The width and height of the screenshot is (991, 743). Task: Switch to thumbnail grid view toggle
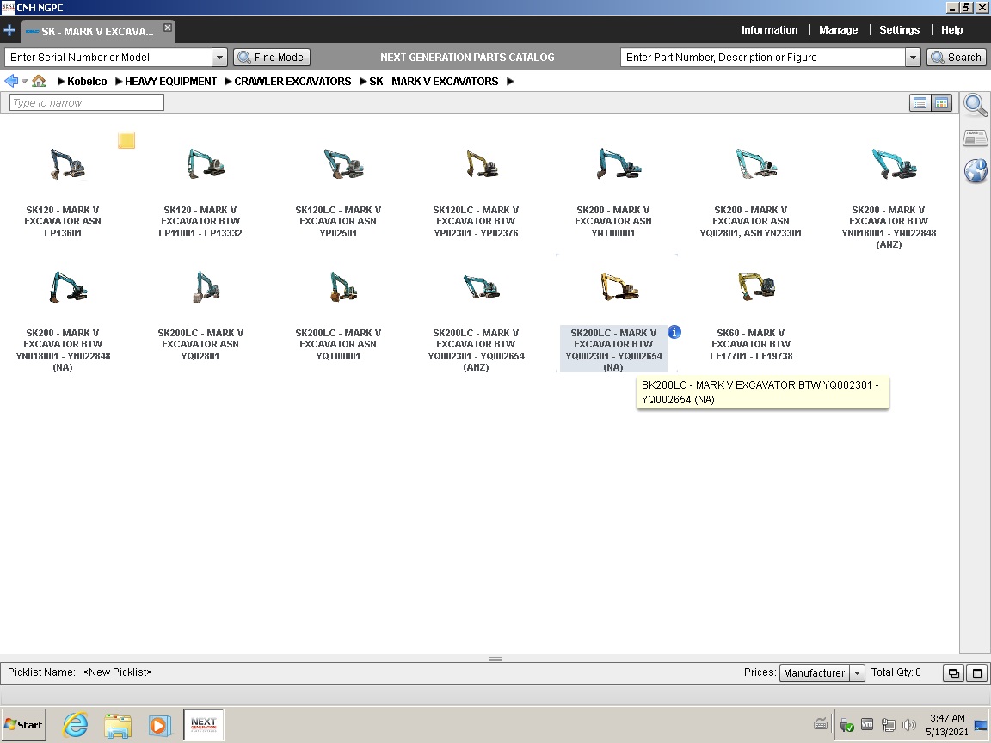942,103
